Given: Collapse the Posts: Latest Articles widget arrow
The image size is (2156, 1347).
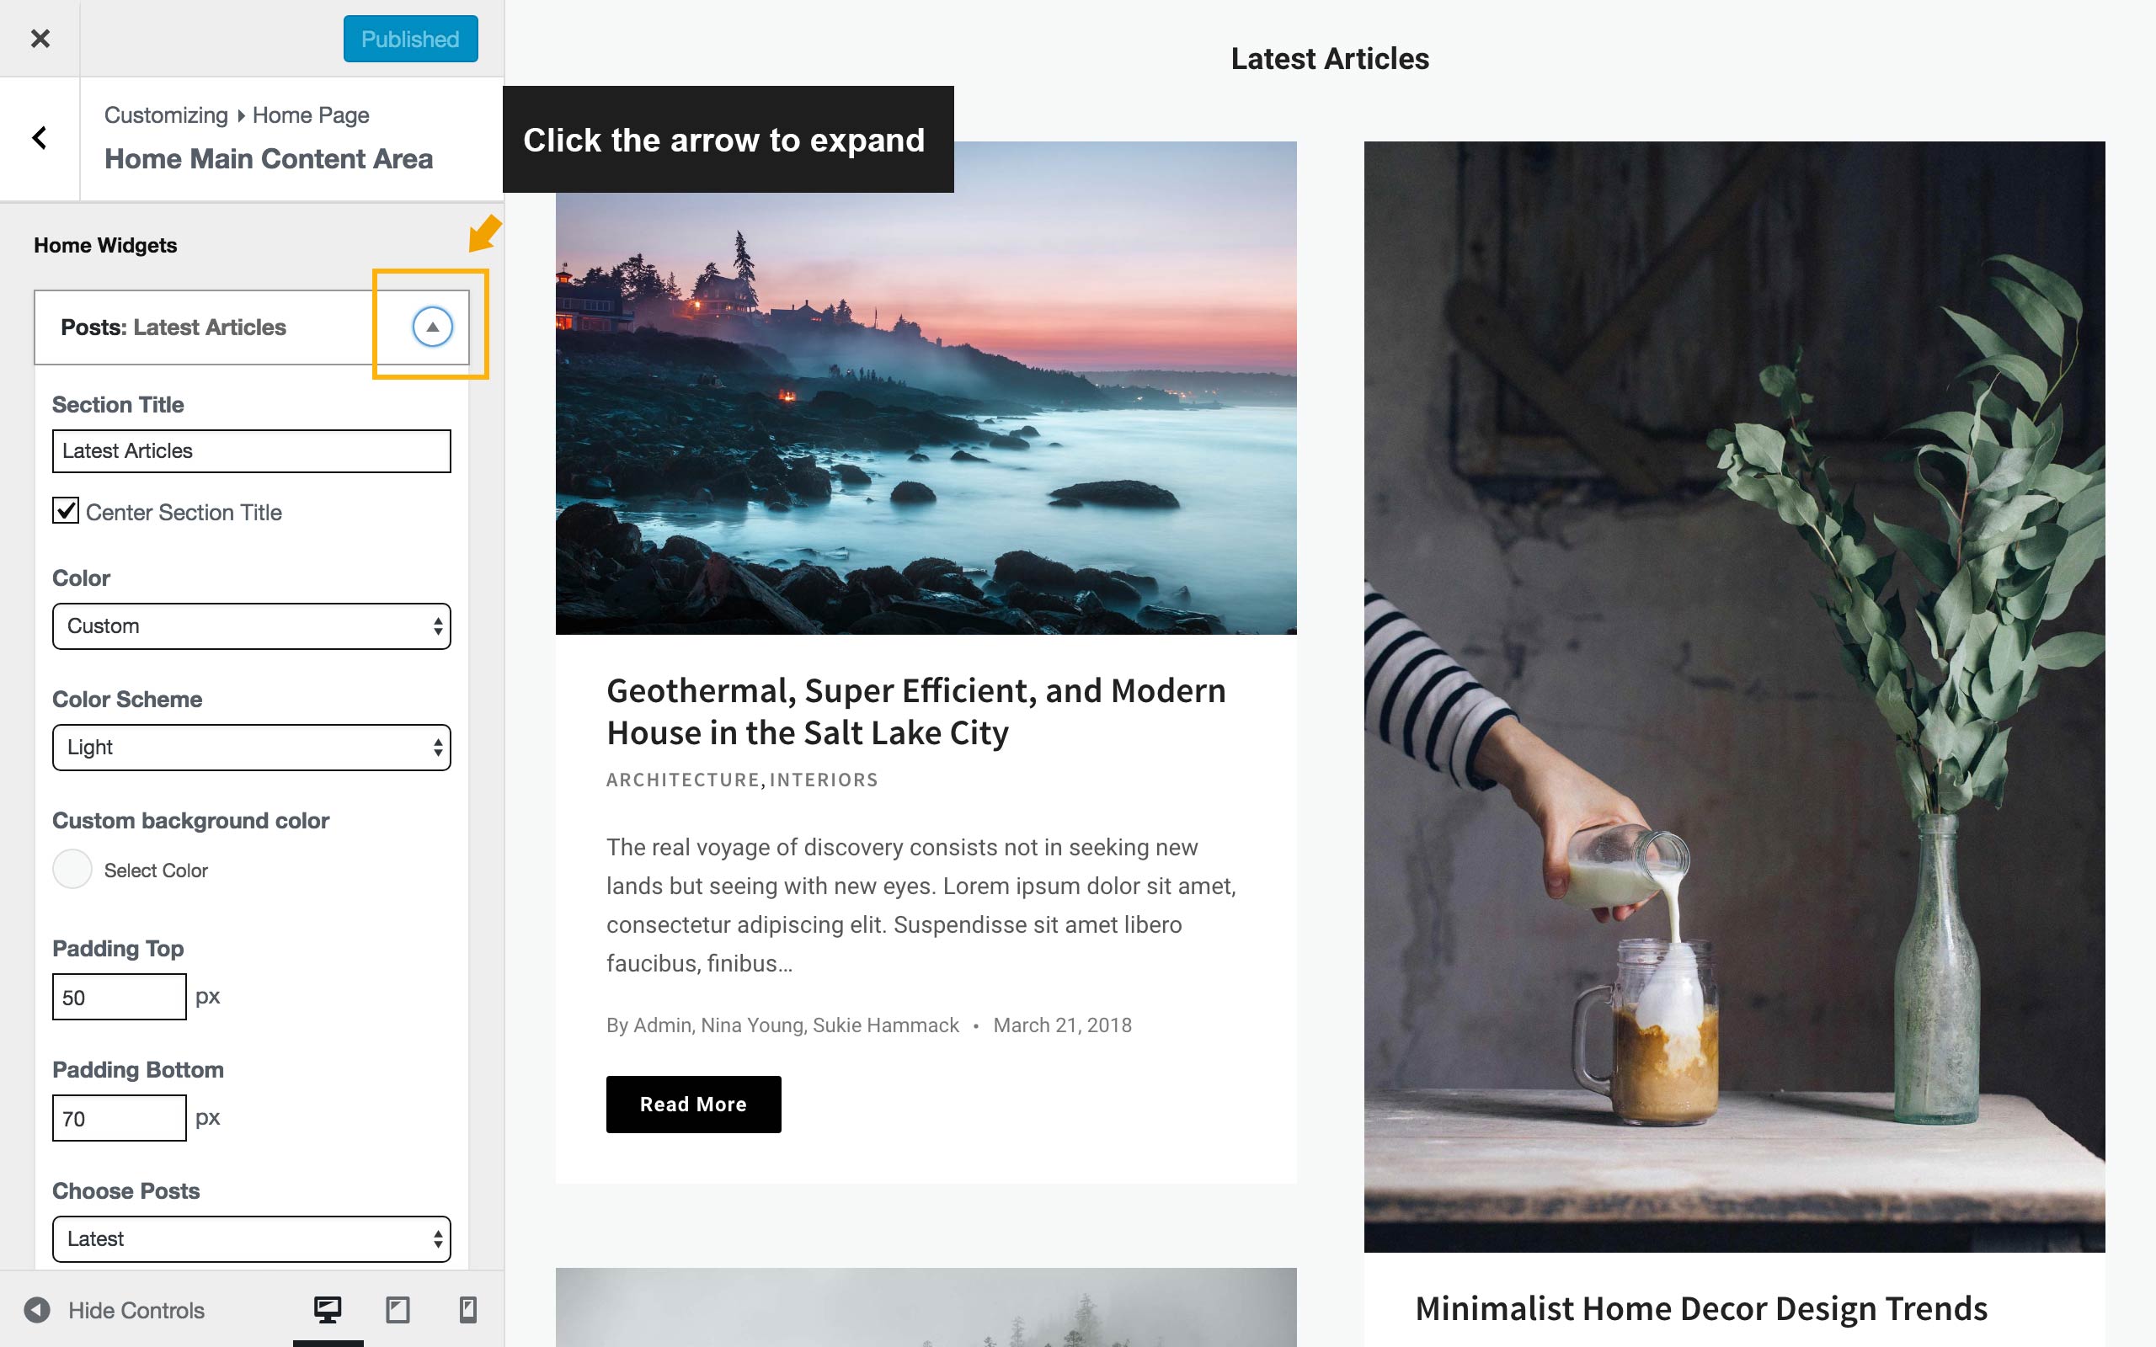Looking at the screenshot, I should point(432,327).
